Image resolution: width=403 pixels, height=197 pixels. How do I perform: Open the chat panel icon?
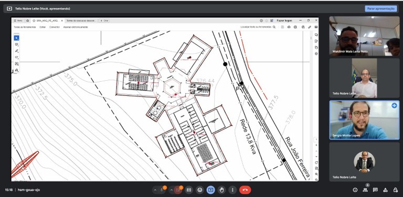pyautogui.click(x=375, y=190)
